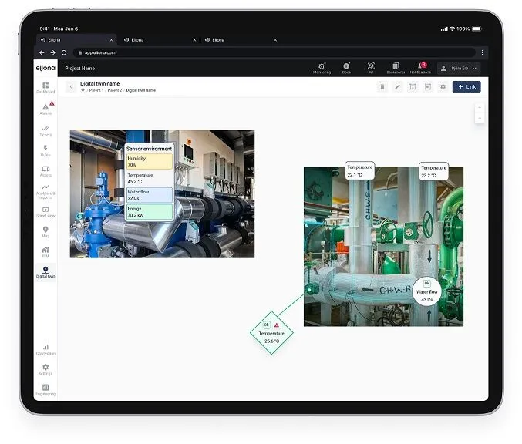
Task: Click the app.eliona.com address bar
Action: pyautogui.click(x=275, y=52)
